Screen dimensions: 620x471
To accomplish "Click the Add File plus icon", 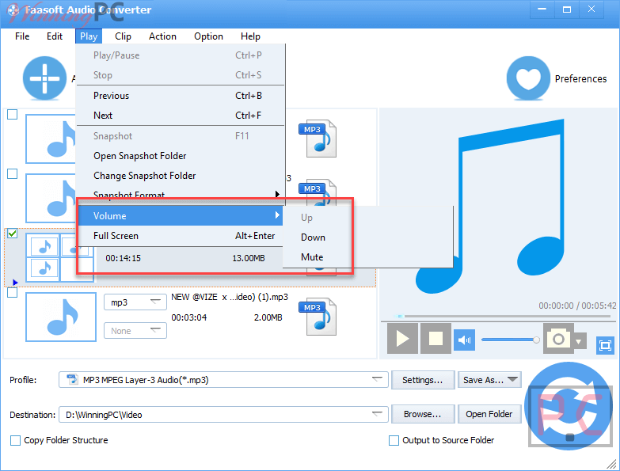I will point(44,78).
